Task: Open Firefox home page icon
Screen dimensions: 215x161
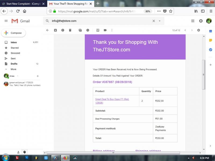Action: (x=24, y=11)
